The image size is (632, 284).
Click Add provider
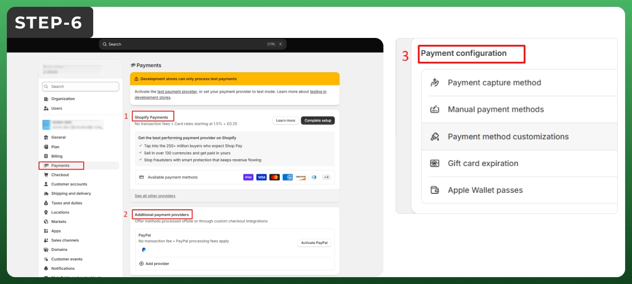(x=154, y=263)
